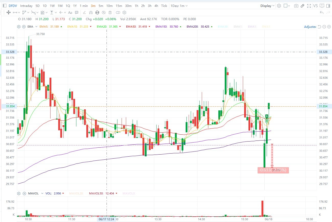
Task: Expand measure tool dropdown arrow
Action: pos(46,12)
